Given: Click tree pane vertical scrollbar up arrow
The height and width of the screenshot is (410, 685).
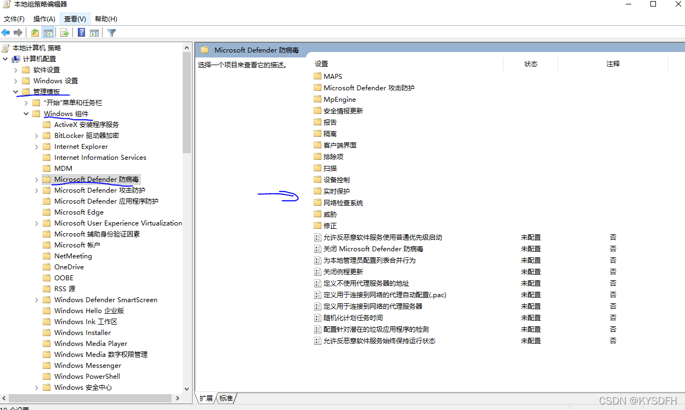Looking at the screenshot, I should tap(187, 47).
